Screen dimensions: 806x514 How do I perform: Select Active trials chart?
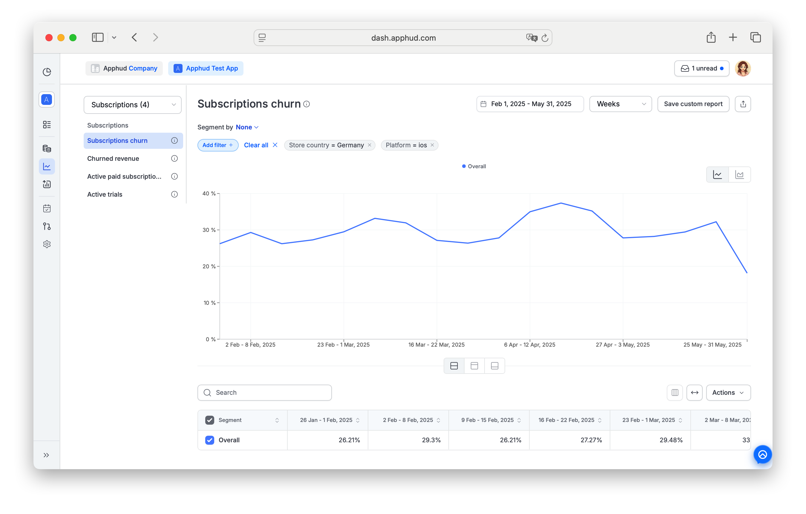(133, 194)
